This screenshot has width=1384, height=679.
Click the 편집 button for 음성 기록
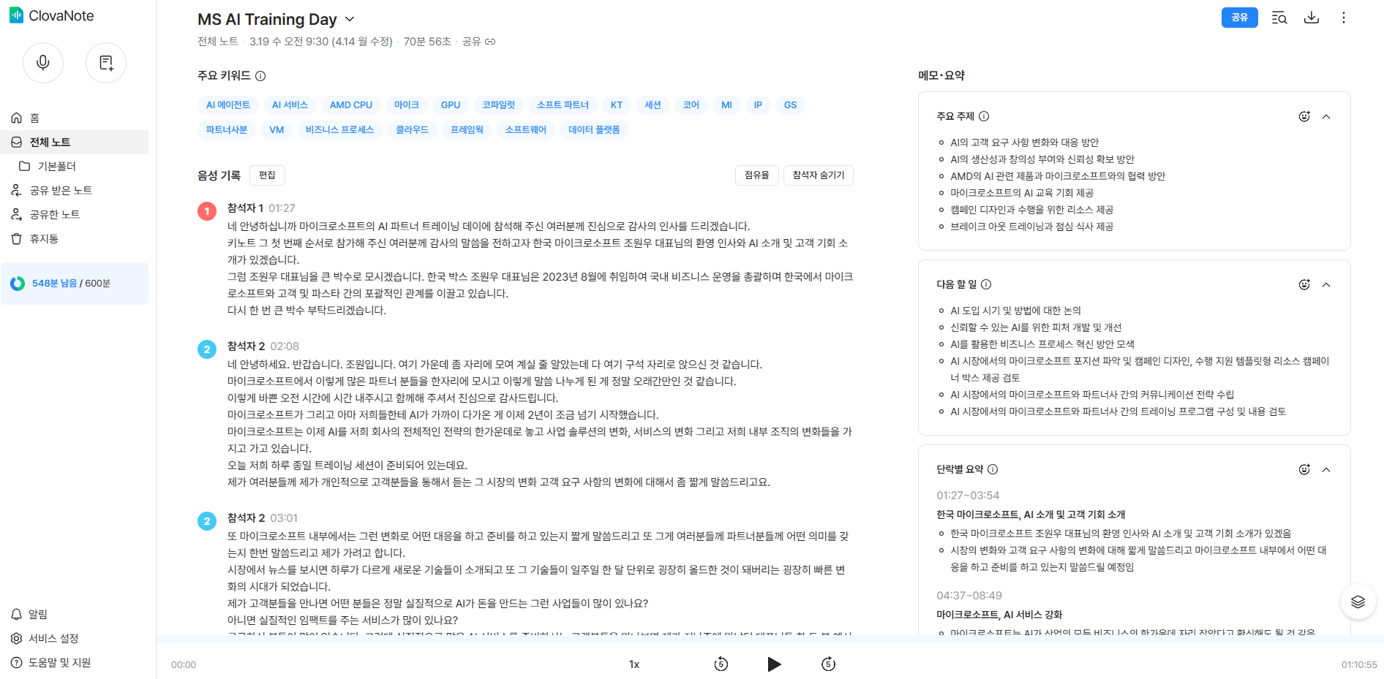coord(267,175)
